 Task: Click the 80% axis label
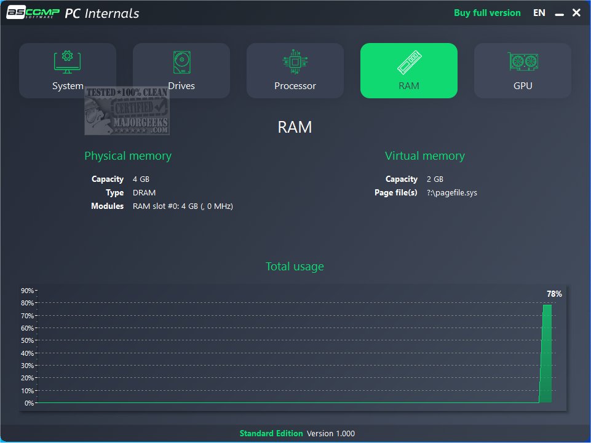pyautogui.click(x=27, y=304)
